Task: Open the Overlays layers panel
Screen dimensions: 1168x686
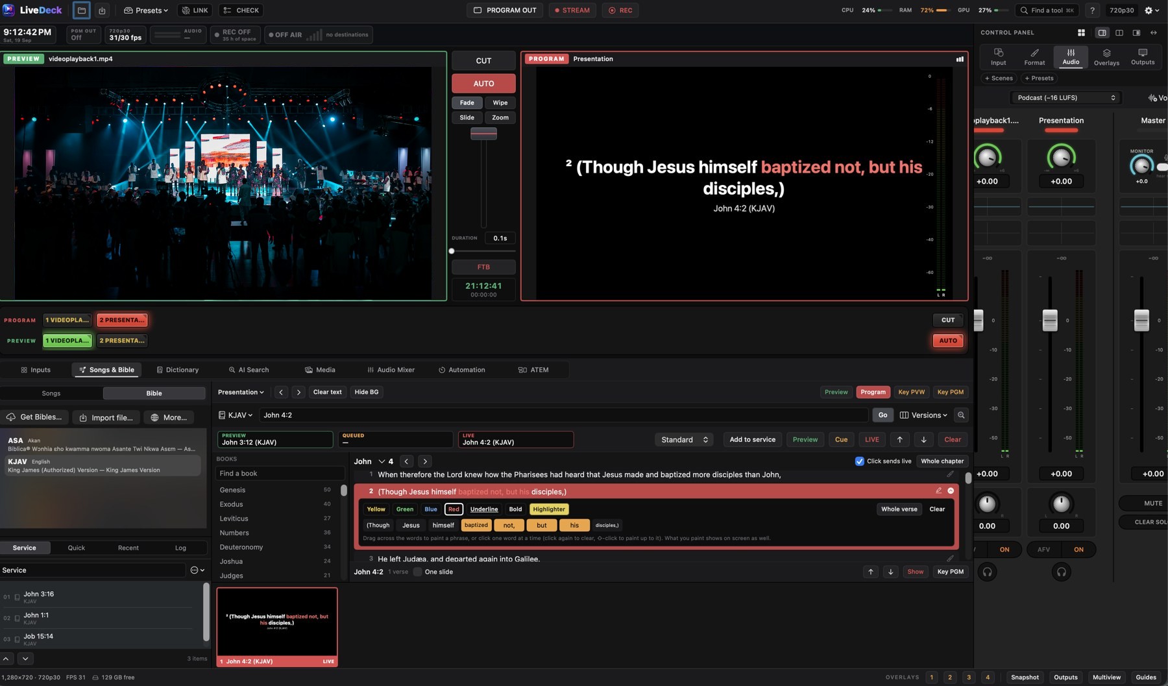Action: pyautogui.click(x=1106, y=57)
